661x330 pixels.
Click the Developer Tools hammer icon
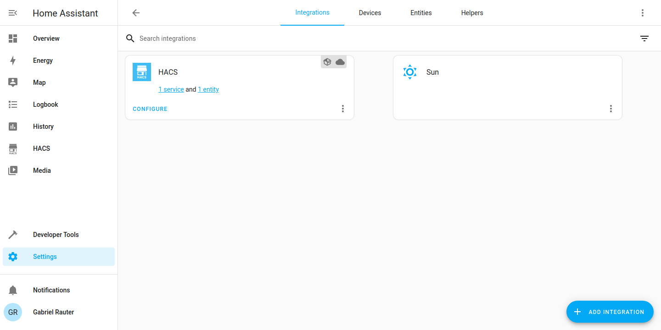(x=13, y=235)
